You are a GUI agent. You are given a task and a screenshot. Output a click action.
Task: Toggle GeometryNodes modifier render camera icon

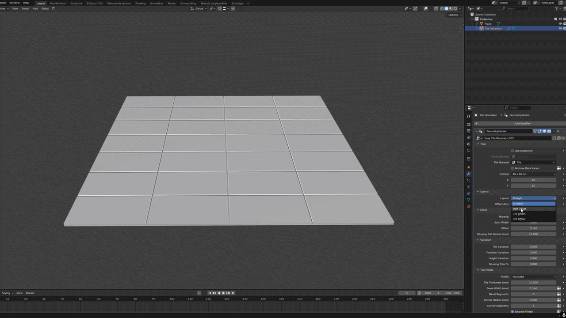point(549,131)
